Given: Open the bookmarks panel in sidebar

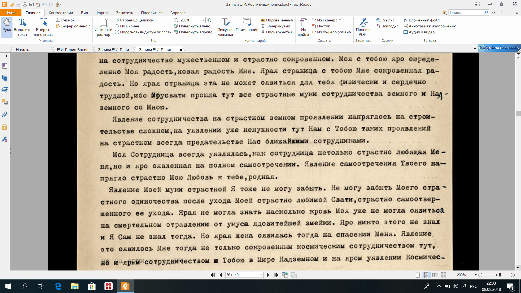Looking at the screenshot, I should [5, 66].
